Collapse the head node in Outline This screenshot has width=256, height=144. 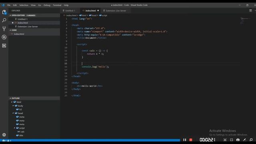tap(13, 113)
